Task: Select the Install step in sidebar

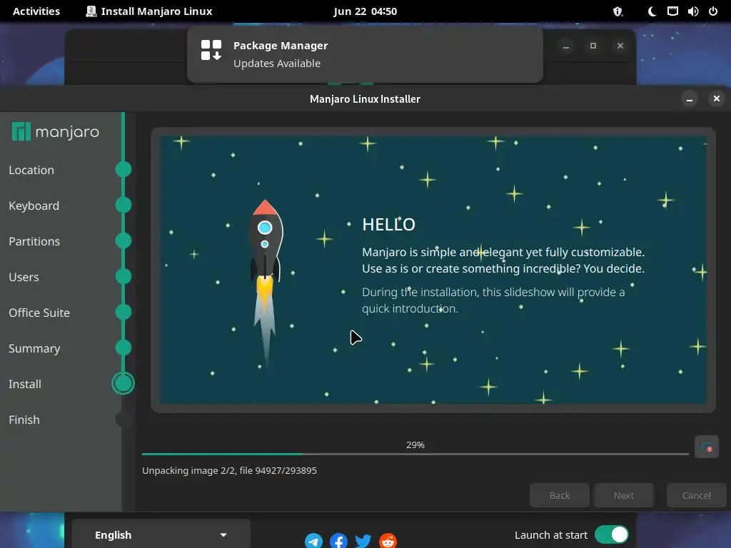Action: 25,384
